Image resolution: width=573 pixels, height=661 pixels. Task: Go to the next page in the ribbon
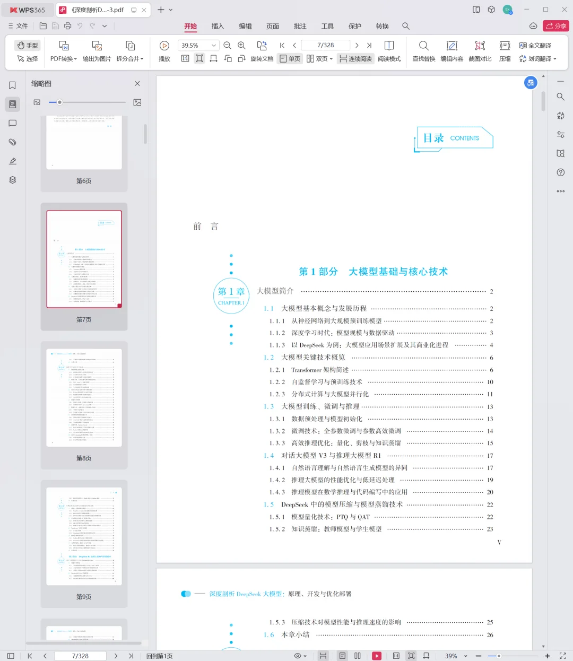pyautogui.click(x=357, y=46)
